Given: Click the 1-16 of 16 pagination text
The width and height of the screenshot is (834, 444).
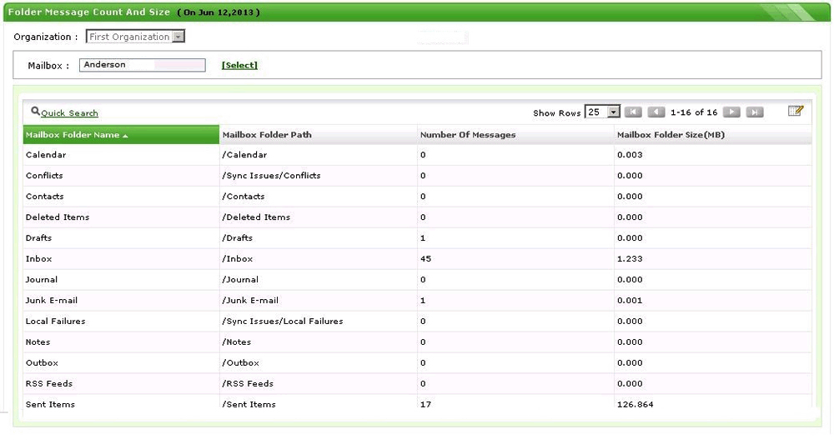Looking at the screenshot, I should click(x=694, y=112).
